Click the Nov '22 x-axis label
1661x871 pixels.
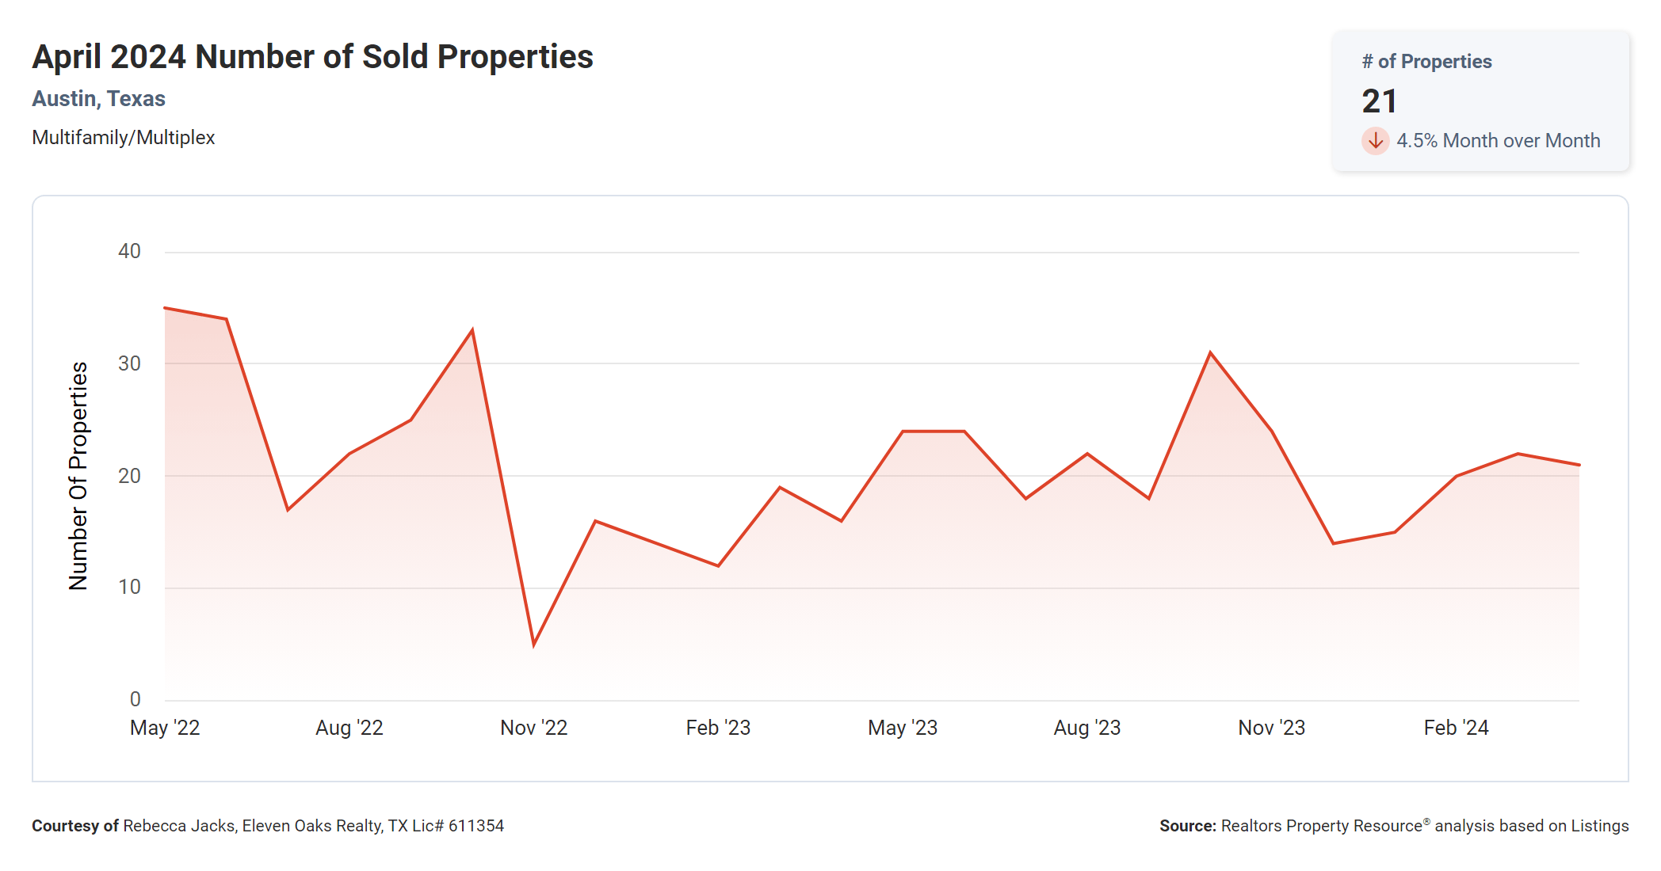[534, 728]
